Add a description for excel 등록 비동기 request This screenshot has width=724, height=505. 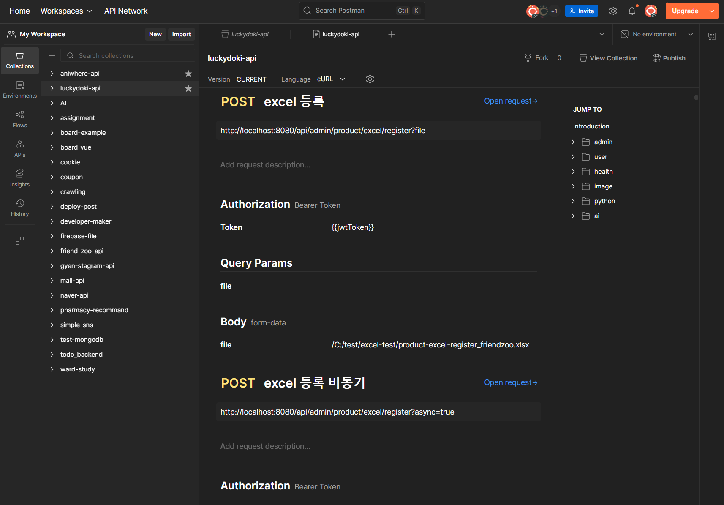click(x=265, y=446)
